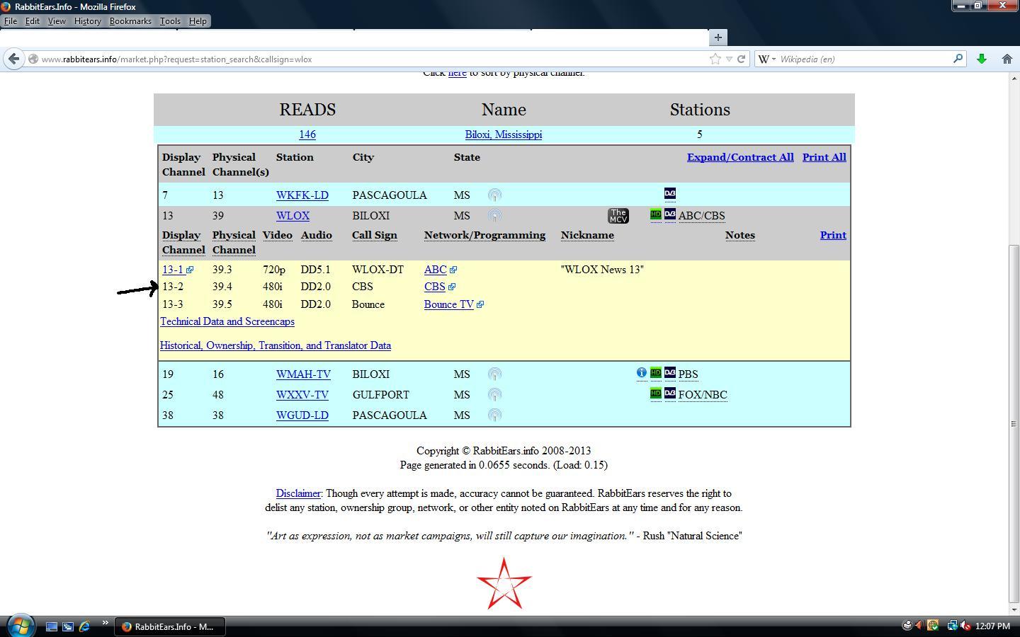Click the Firefox back arrow button

[13, 59]
